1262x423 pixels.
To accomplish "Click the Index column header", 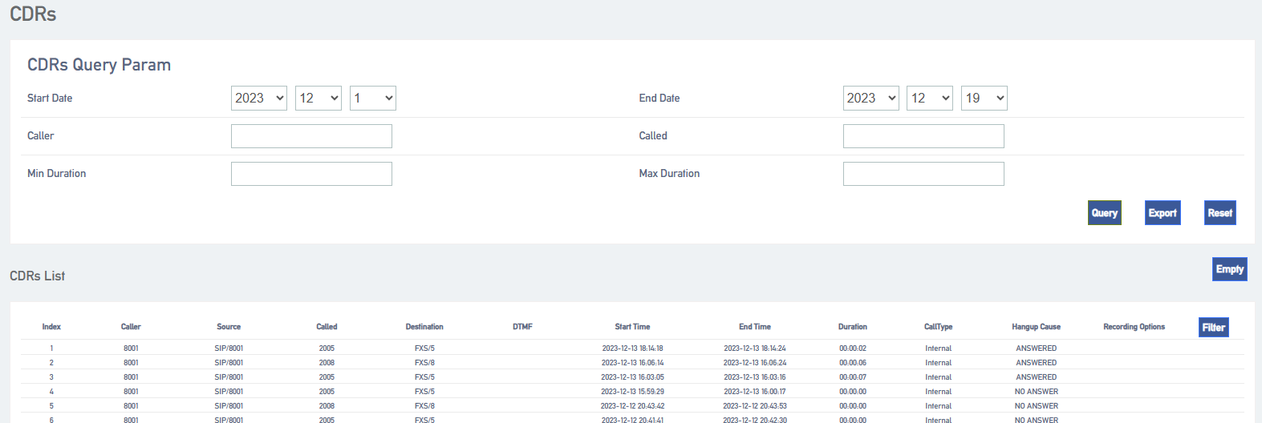I will pos(51,327).
